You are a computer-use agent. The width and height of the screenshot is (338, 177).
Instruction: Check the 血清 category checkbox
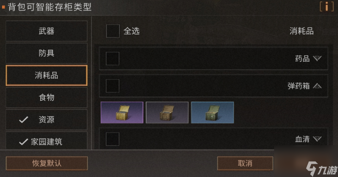tap(113, 139)
